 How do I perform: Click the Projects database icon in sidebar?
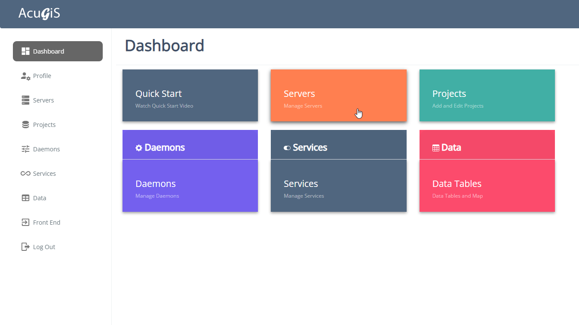pos(25,125)
